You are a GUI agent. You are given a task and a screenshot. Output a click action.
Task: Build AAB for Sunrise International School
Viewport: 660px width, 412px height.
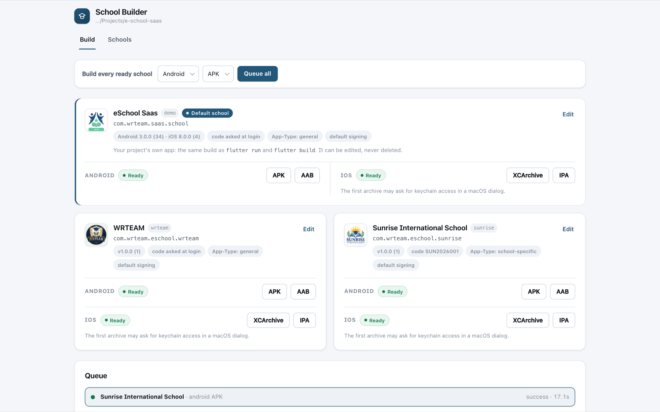(x=562, y=292)
